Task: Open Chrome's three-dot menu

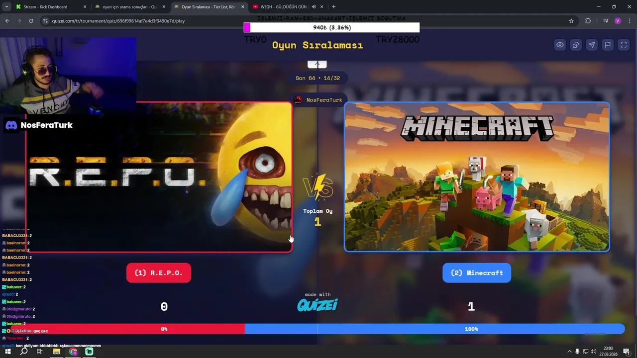Action: [x=629, y=21]
